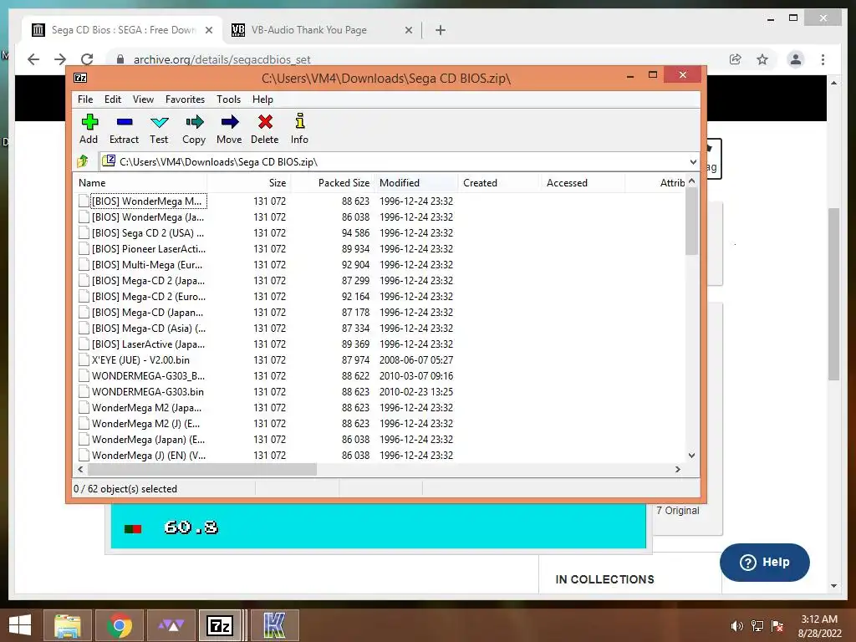856x642 pixels.
Task: Open Chrome's three-dot menu
Action: click(x=823, y=59)
